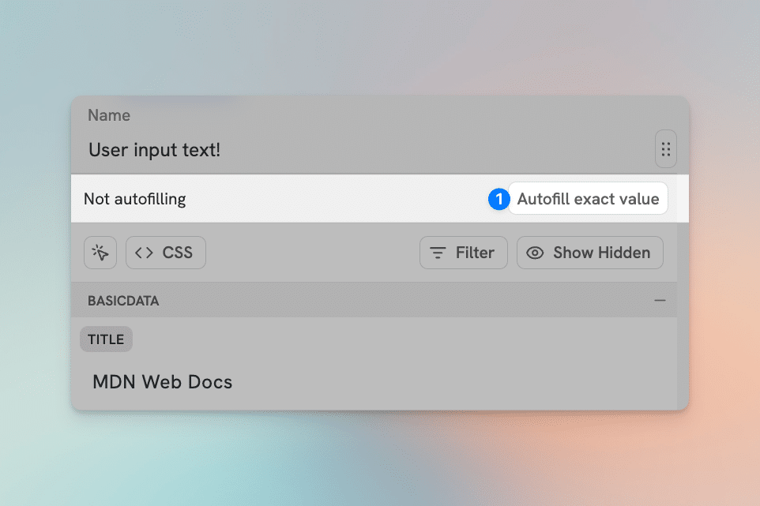Focus the "User input text!" name field
The image size is (760, 506).
coord(316,150)
